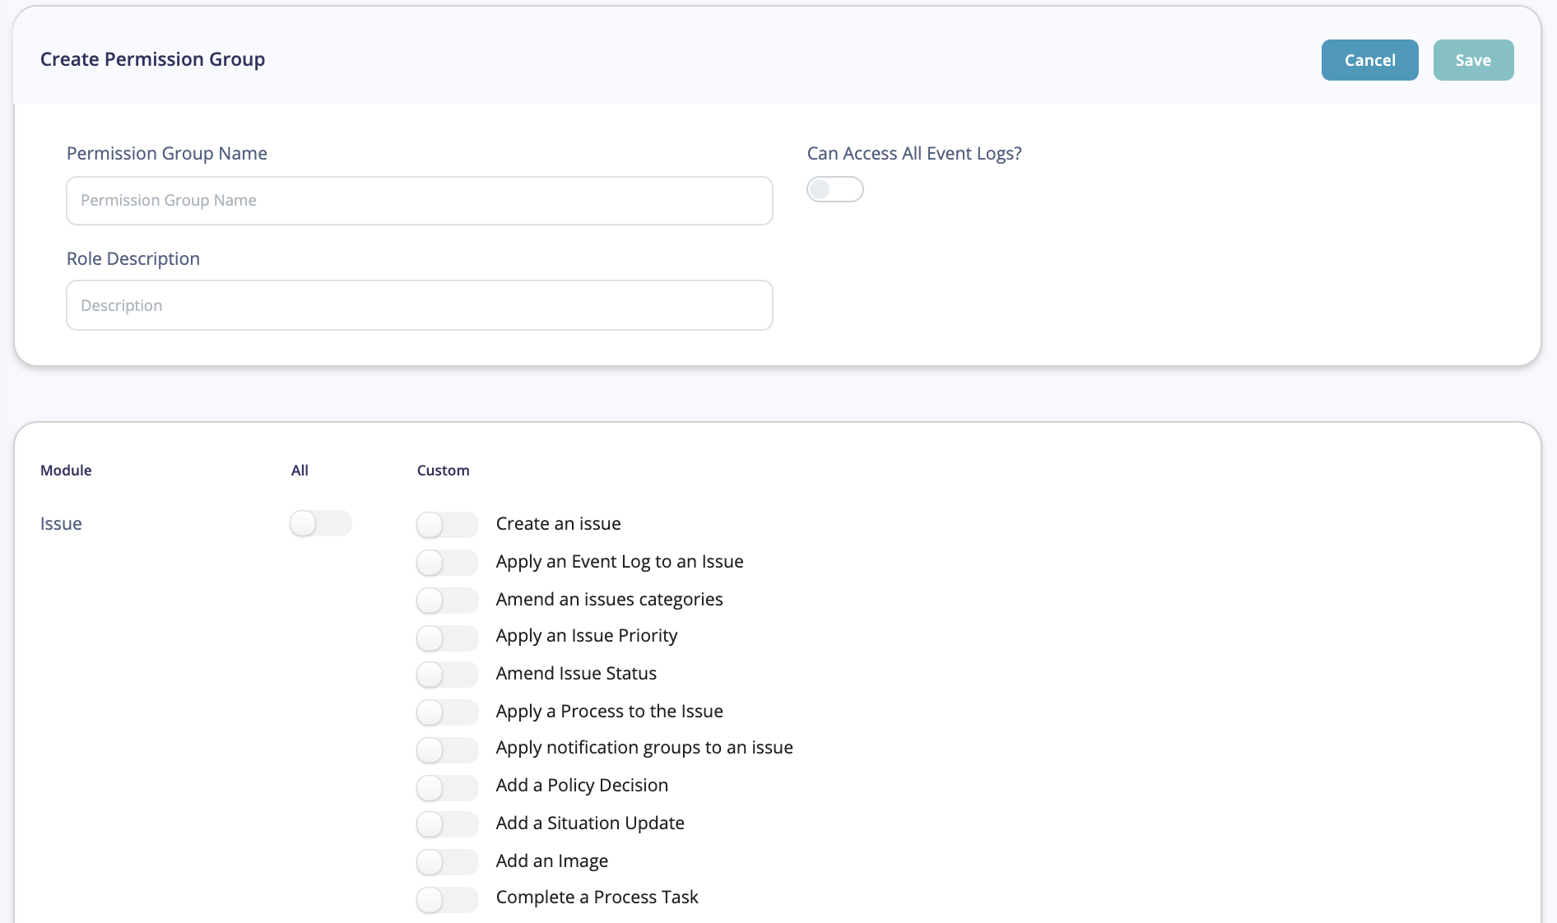Screen dimensions: 1557x923
Task: Enable the "Create an issue" permission
Action: click(x=447, y=525)
